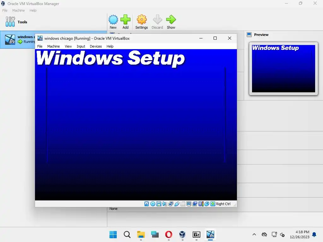Viewport: 323px width, 242px height.
Task: Close the windows chicago VM window
Action: [230, 38]
